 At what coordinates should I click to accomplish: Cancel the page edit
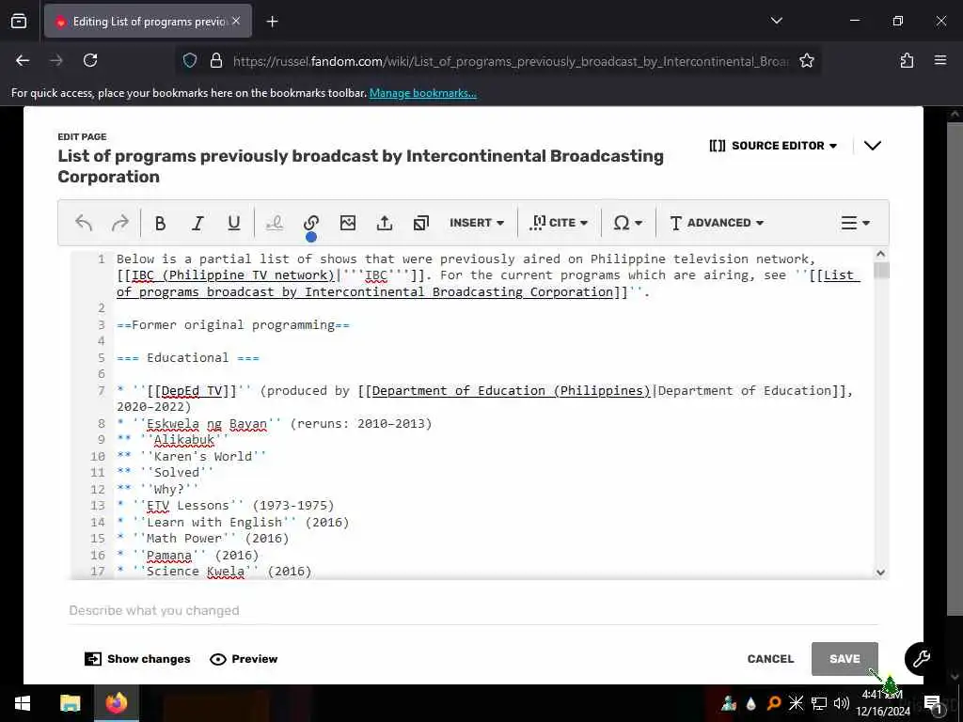pyautogui.click(x=770, y=659)
